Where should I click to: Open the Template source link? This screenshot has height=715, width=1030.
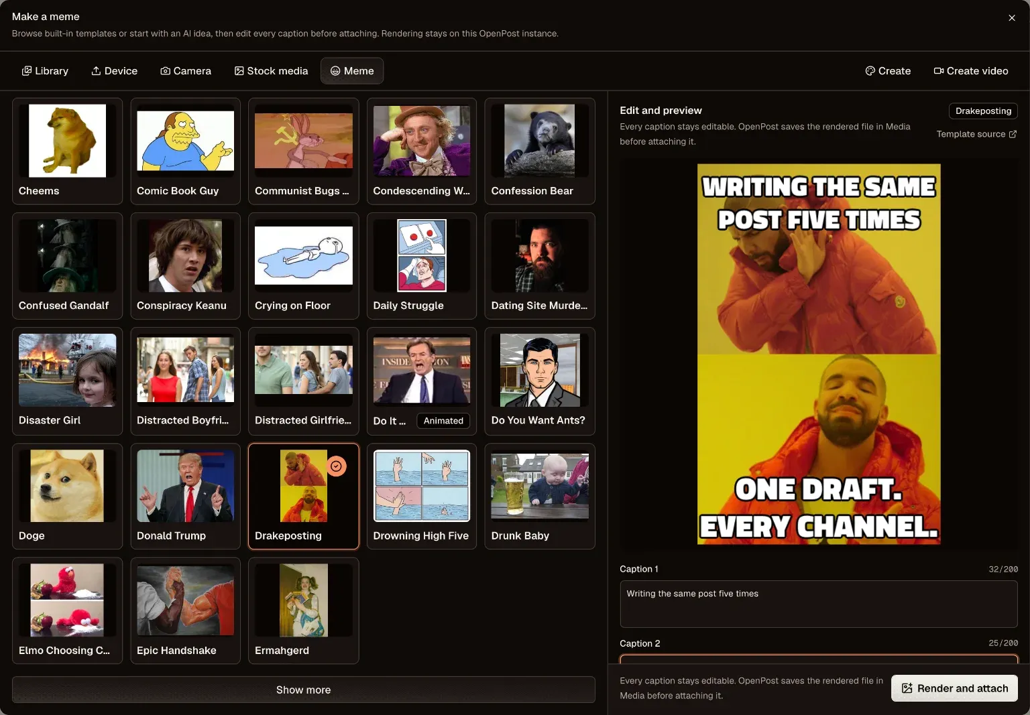click(x=976, y=134)
